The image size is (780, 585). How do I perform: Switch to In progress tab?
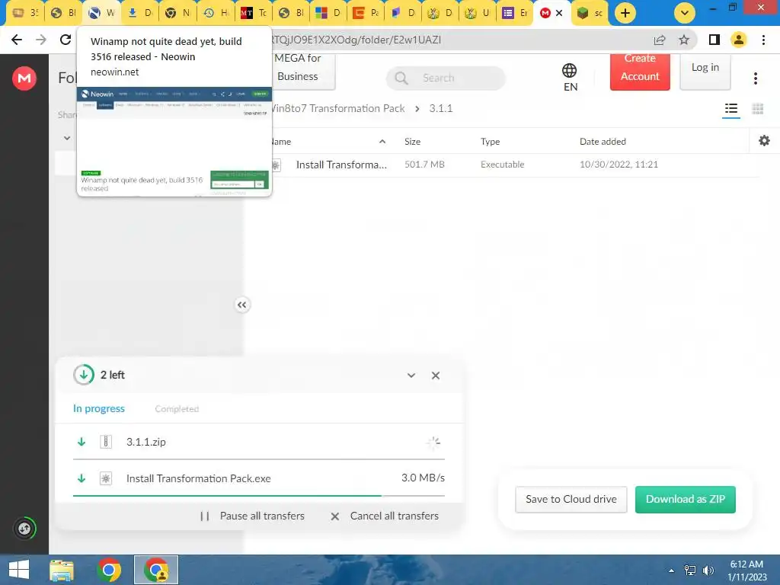[99, 408]
